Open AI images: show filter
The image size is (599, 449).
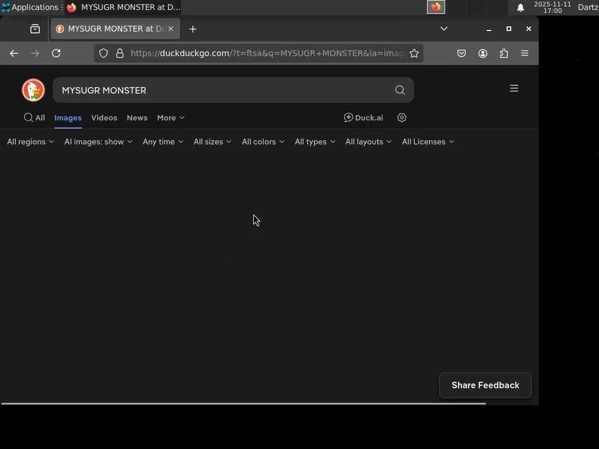(x=98, y=141)
